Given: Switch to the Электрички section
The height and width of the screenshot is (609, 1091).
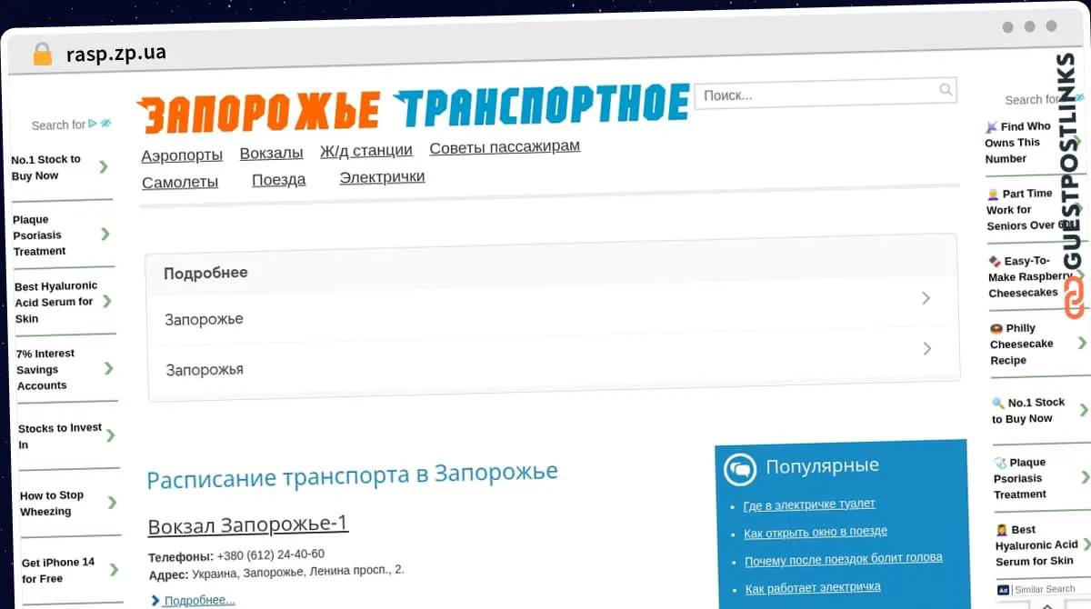Looking at the screenshot, I should pos(381,177).
